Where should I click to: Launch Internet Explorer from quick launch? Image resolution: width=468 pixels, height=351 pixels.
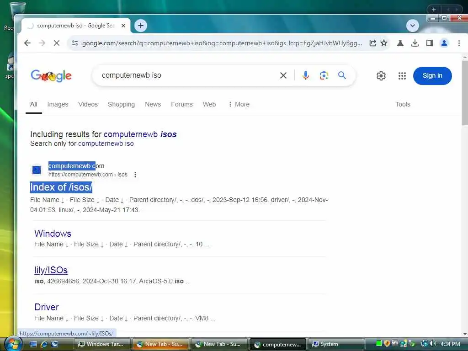(x=43, y=344)
